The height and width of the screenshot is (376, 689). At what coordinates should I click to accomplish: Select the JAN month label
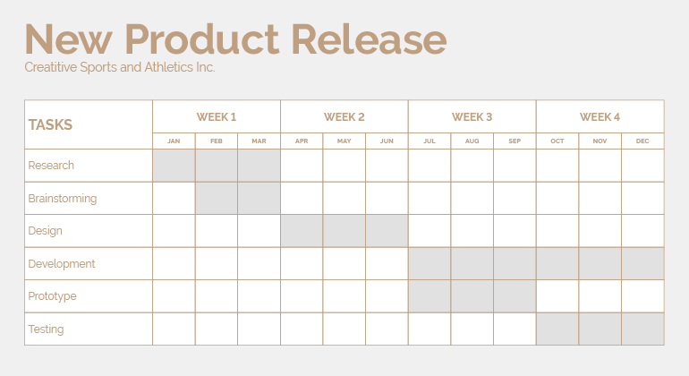point(174,141)
